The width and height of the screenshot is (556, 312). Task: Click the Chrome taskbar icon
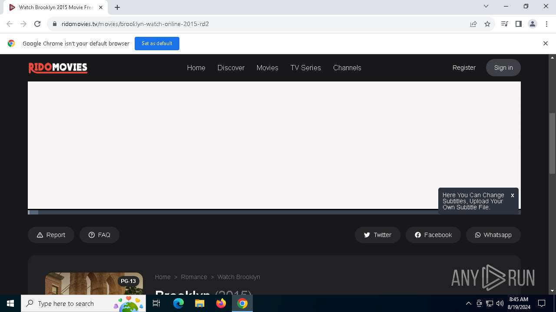click(x=242, y=303)
